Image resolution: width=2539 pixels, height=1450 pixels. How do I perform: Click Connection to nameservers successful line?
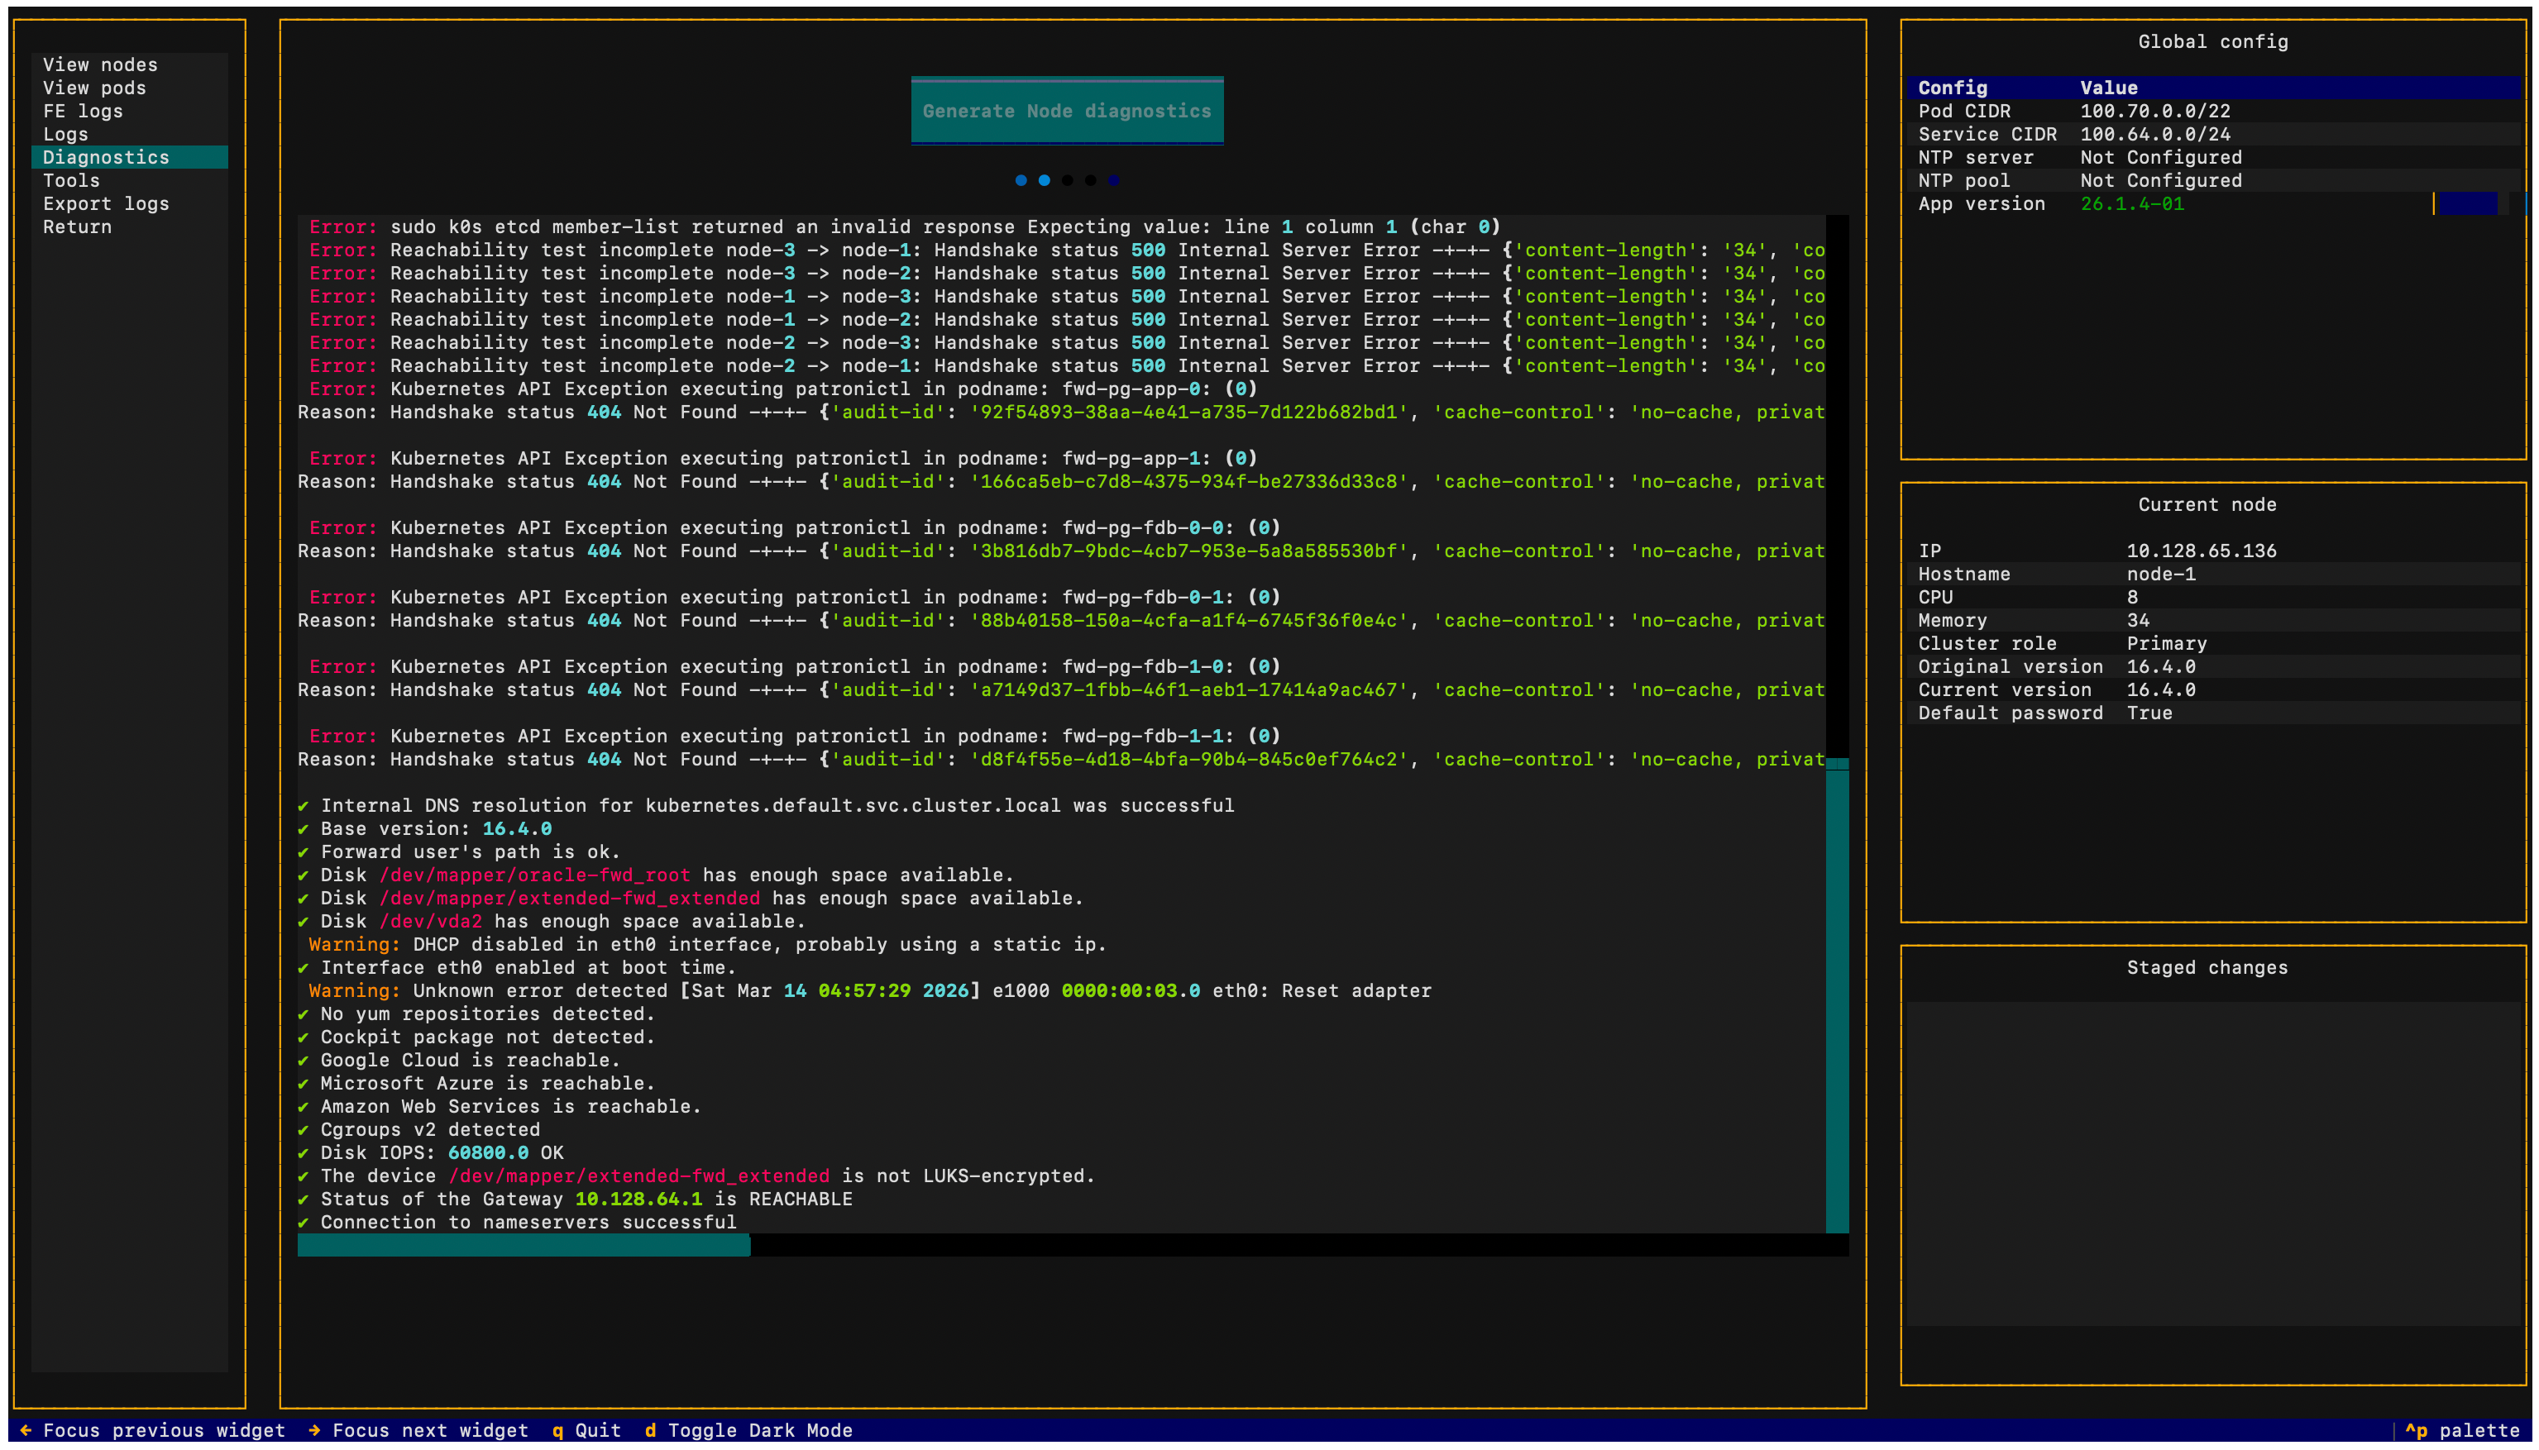pyautogui.click(x=517, y=1222)
